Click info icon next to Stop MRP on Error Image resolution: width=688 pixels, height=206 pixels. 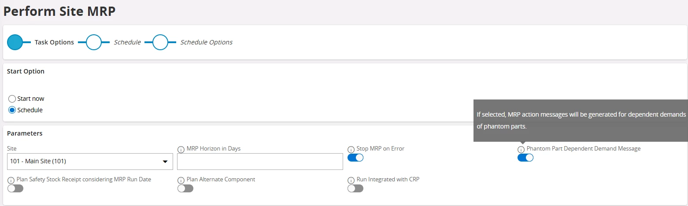point(351,150)
